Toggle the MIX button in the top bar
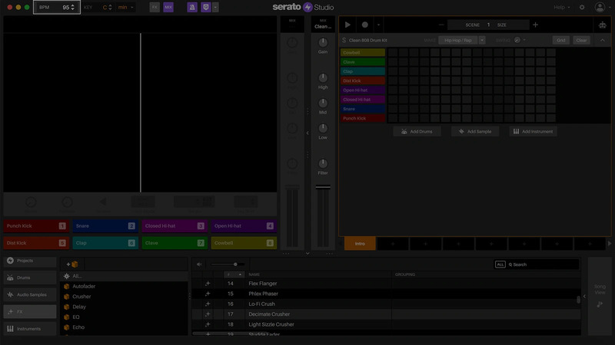The width and height of the screenshot is (615, 345). (168, 7)
